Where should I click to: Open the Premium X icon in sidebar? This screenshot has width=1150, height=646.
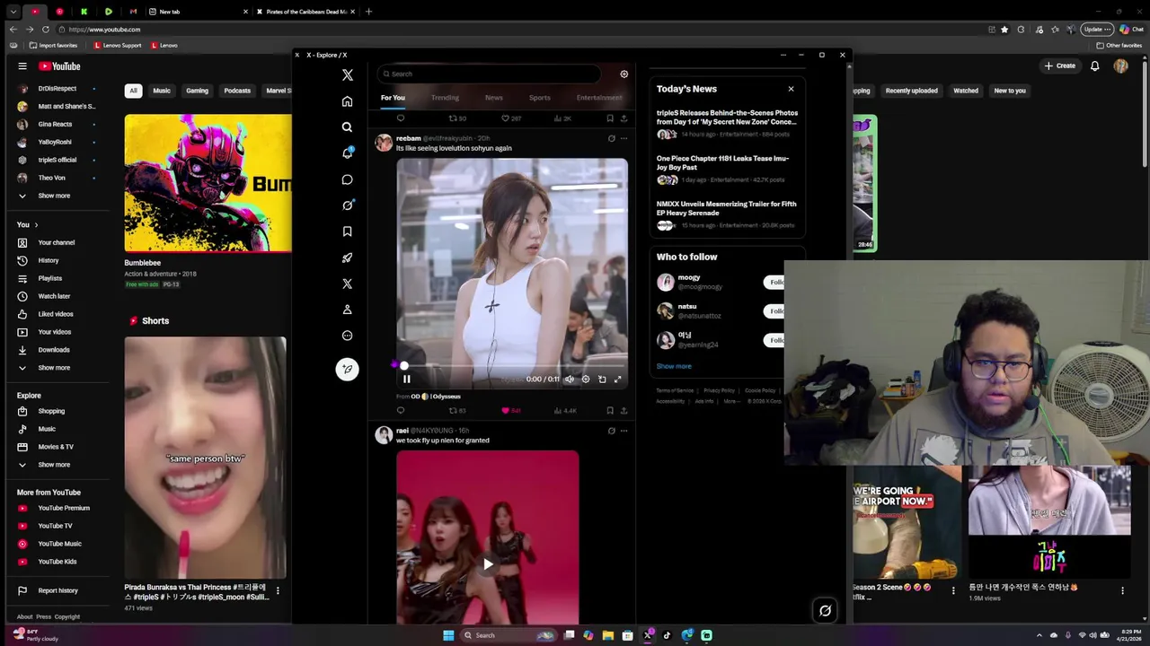point(347,284)
